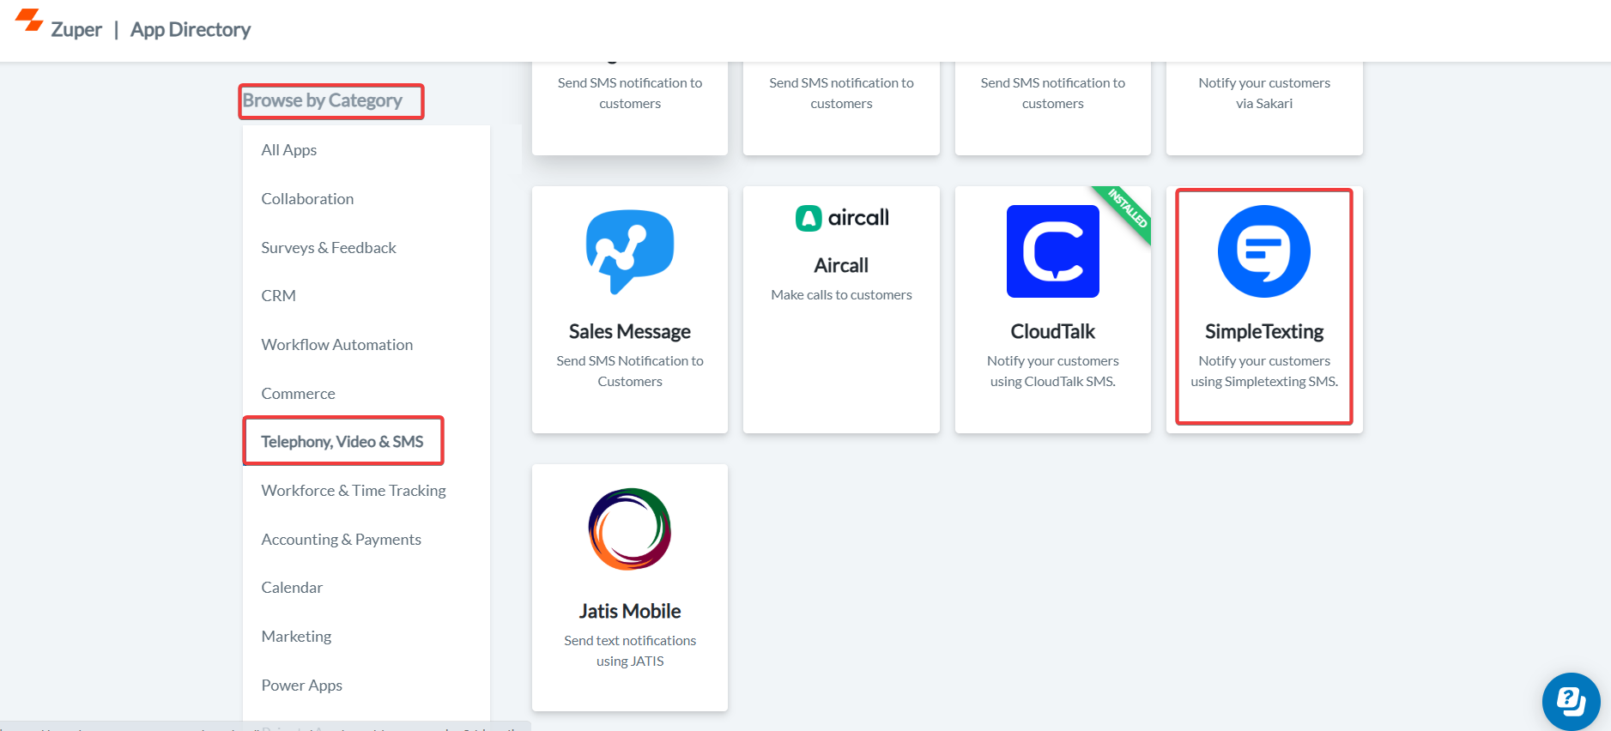Open the Sales Message app title
The height and width of the screenshot is (731, 1611).
(630, 331)
